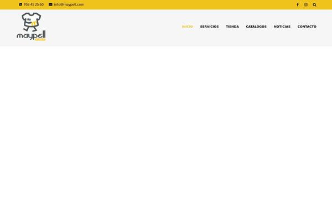Open the Noticias menu item

tap(282, 27)
